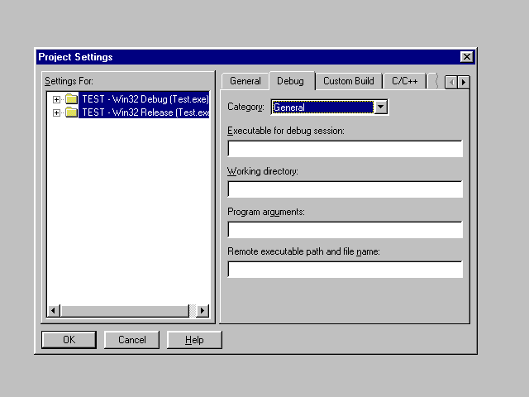Image resolution: width=529 pixels, height=397 pixels.
Task: Expand the TEST - Win32 Debug node
Action: [57, 99]
